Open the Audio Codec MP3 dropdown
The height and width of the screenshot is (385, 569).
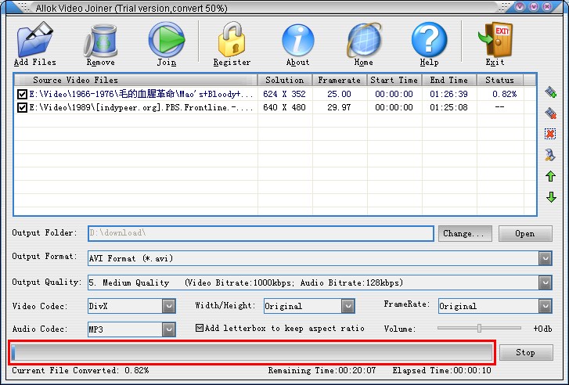pos(169,329)
